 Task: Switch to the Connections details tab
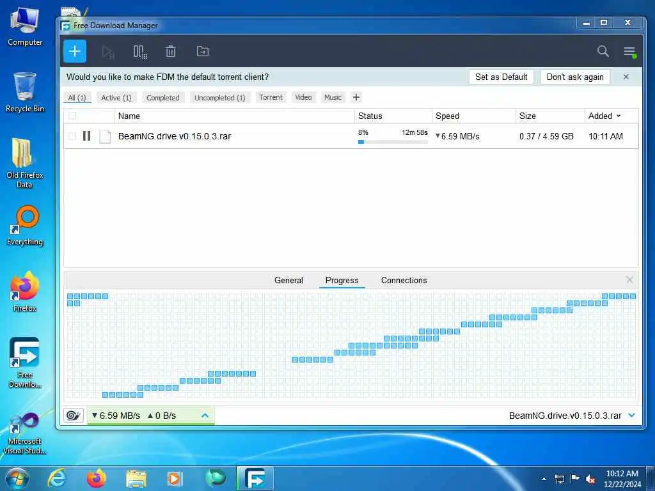pos(404,280)
